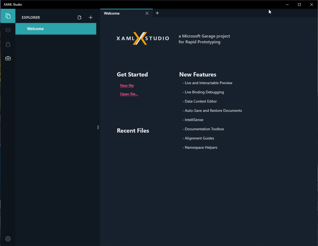This screenshot has height=246, width=318.
Task: Click the plus icon in the Explorer header
Action: click(91, 17)
